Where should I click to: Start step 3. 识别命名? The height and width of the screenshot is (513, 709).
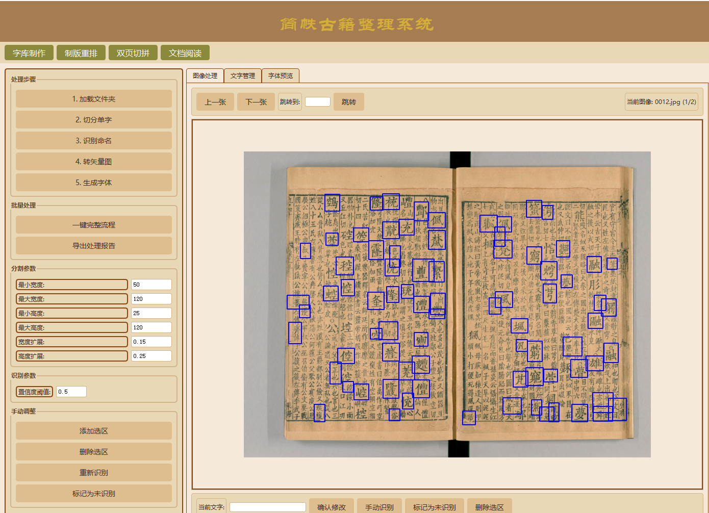tap(94, 141)
